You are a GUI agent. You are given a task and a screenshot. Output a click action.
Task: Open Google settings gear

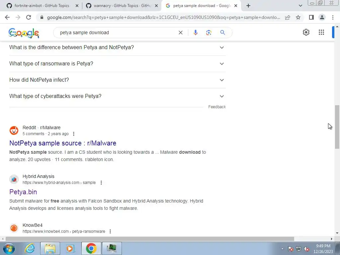point(306,32)
